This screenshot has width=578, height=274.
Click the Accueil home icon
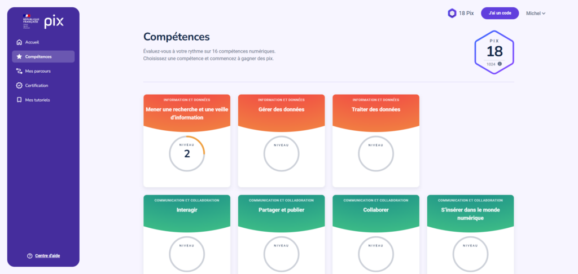click(x=19, y=42)
